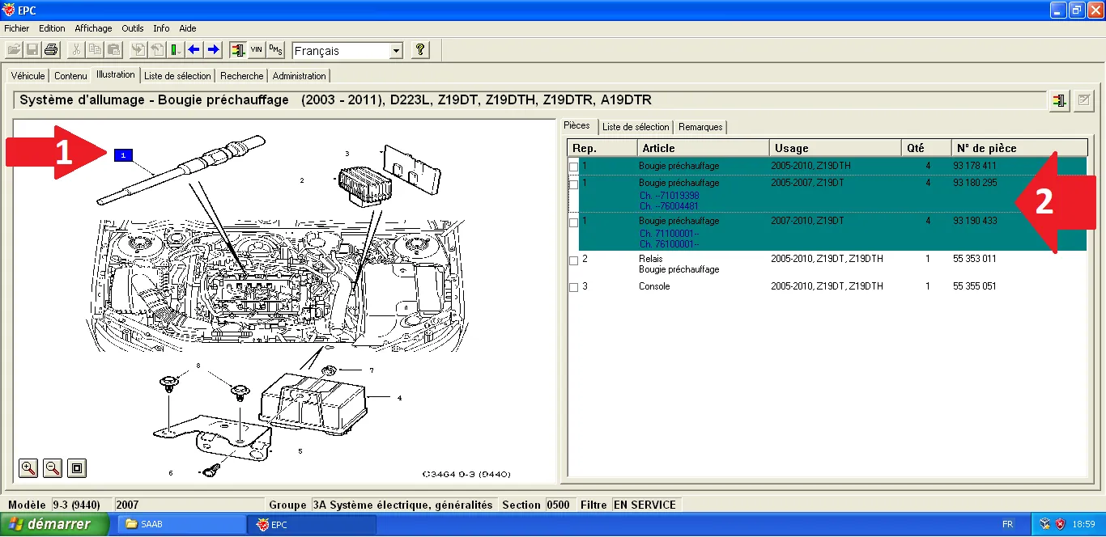Select the Console row checkbox
Viewport: 1106px width, 537px height.
(x=574, y=287)
